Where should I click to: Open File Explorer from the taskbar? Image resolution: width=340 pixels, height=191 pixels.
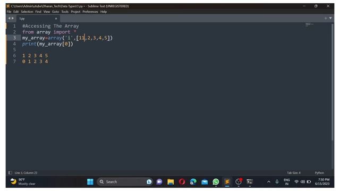click(171, 181)
